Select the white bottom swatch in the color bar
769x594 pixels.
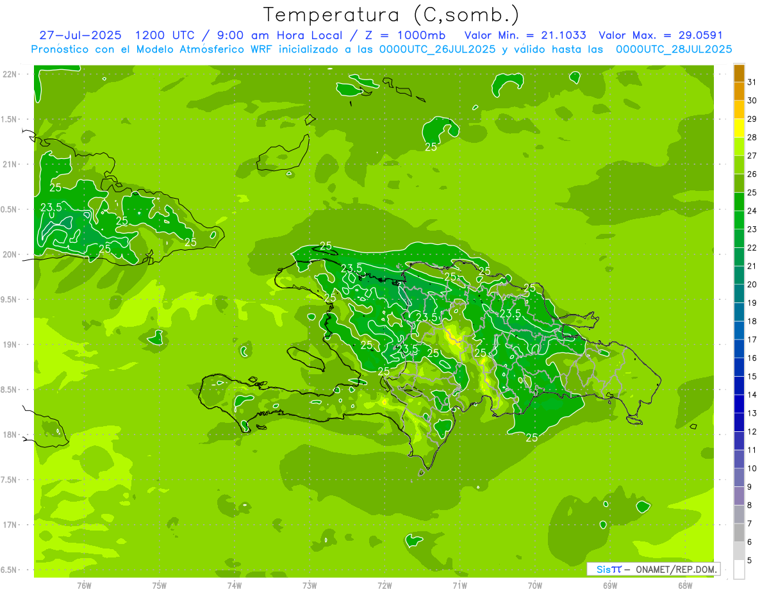pyautogui.click(x=739, y=570)
